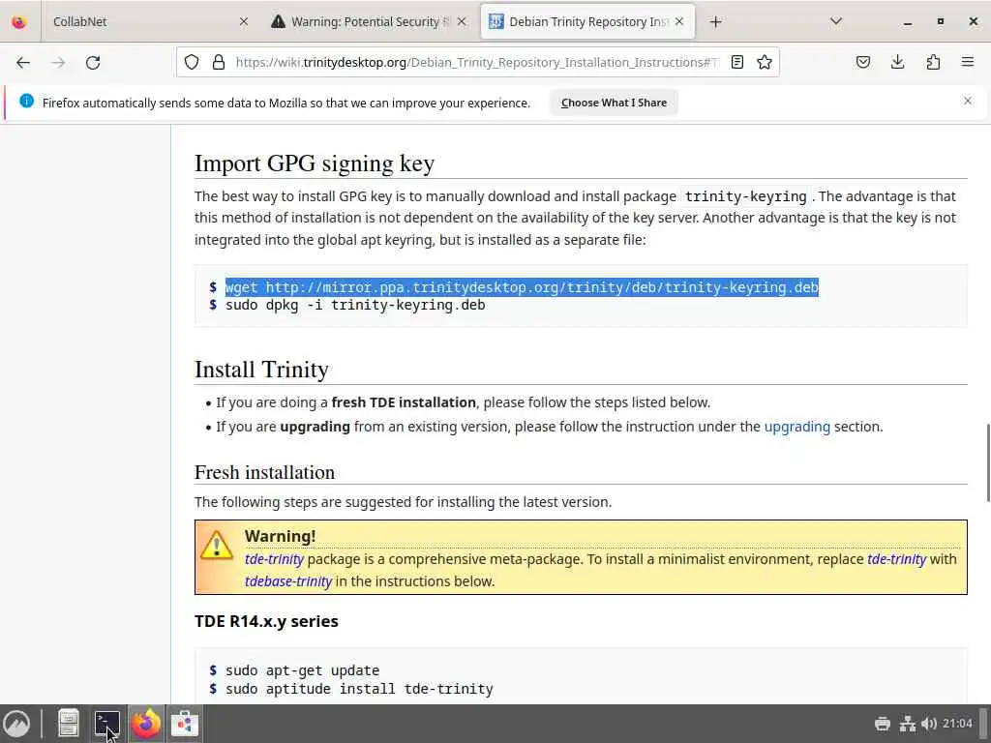Open the tracking protection shield icon
The image size is (991, 743).
pyautogui.click(x=192, y=62)
